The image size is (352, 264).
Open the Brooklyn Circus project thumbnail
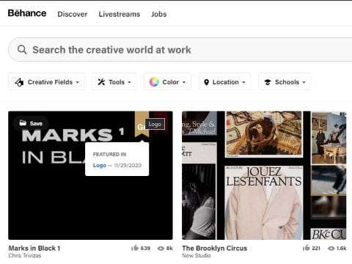tap(264, 175)
